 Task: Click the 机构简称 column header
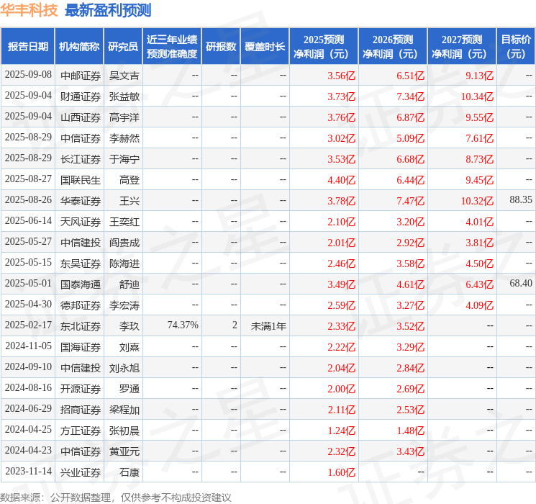tap(79, 47)
